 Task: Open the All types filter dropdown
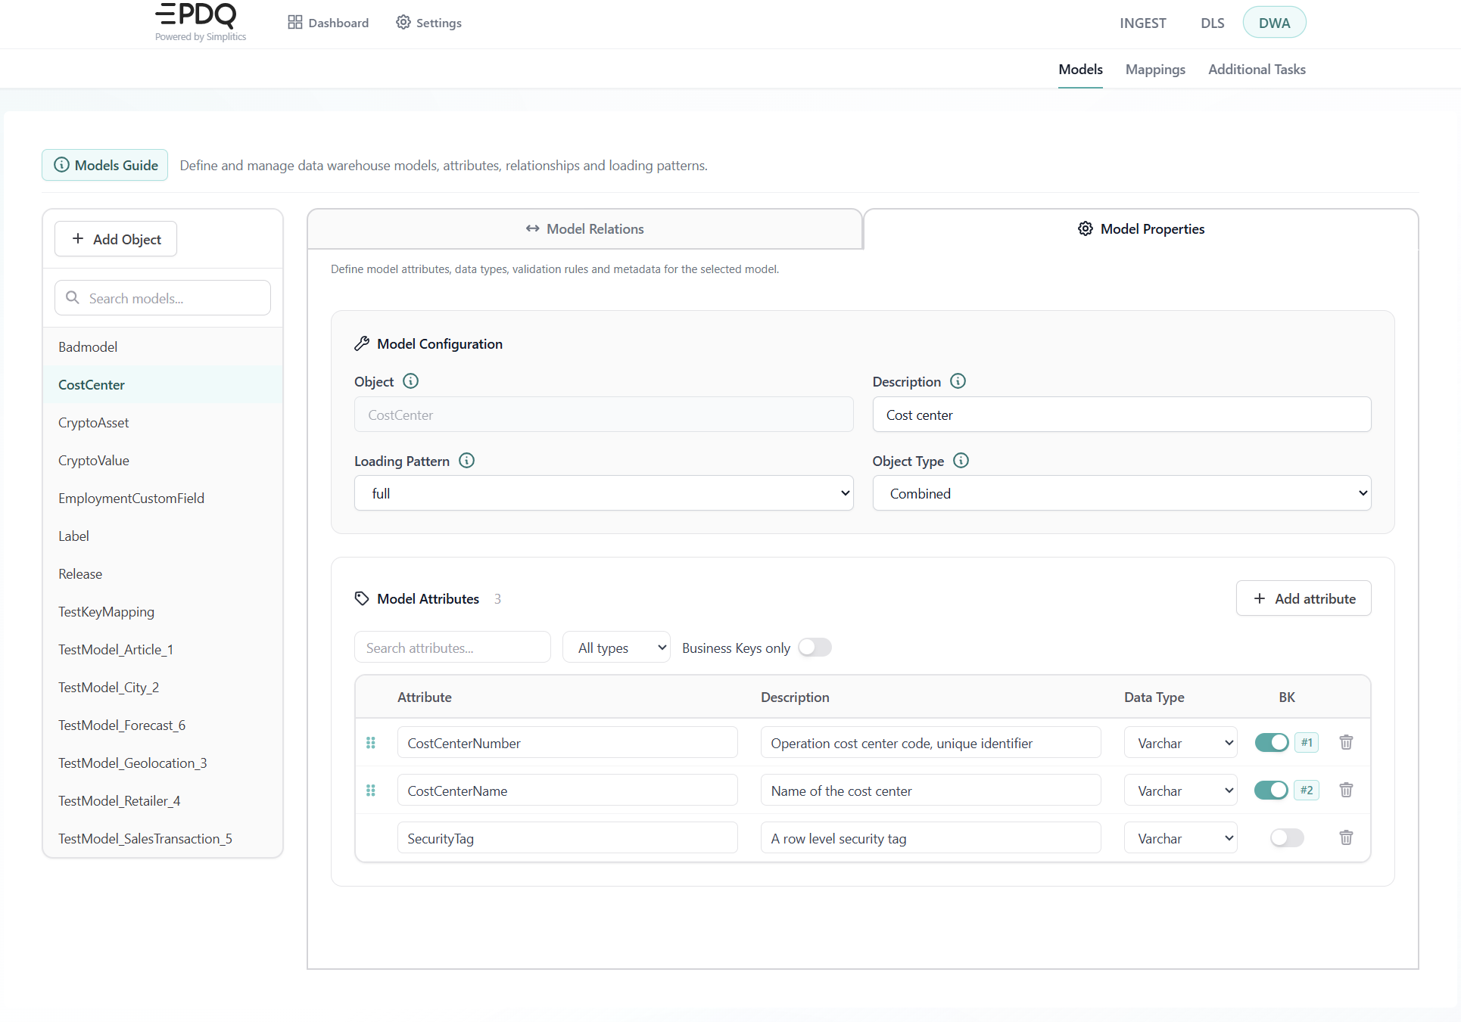[x=616, y=648]
